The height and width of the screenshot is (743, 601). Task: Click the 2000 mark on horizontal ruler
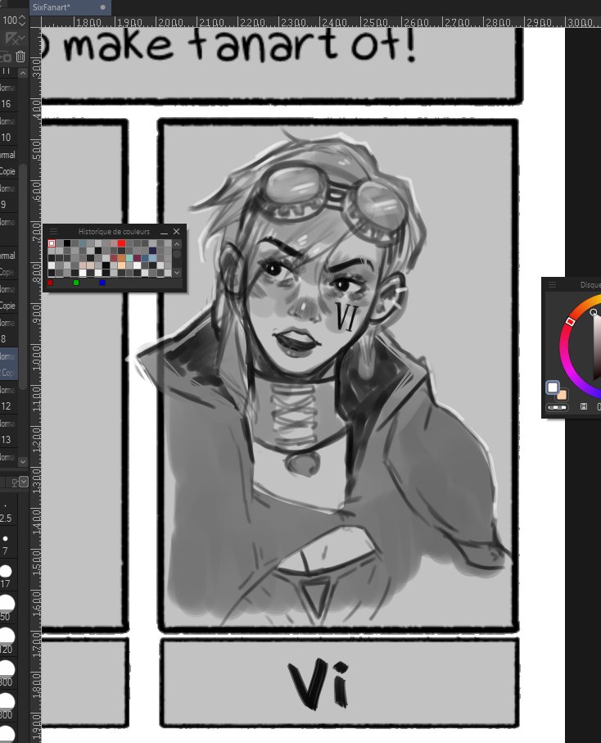coord(170,22)
